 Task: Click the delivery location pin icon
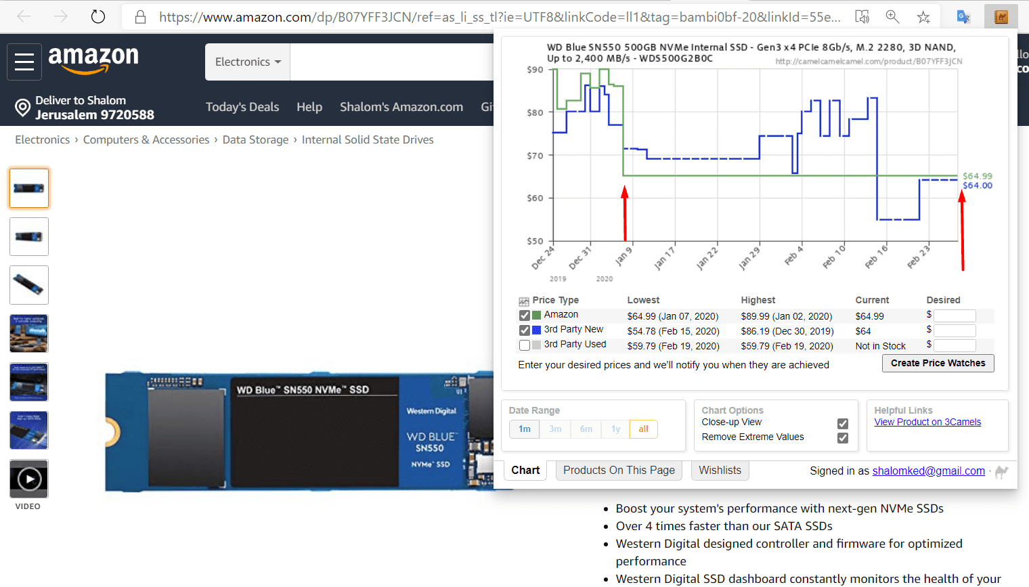(x=23, y=108)
